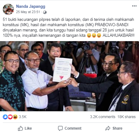Click the thumbs-up icon beside Like
The image size is (139, 134).
[20, 128]
